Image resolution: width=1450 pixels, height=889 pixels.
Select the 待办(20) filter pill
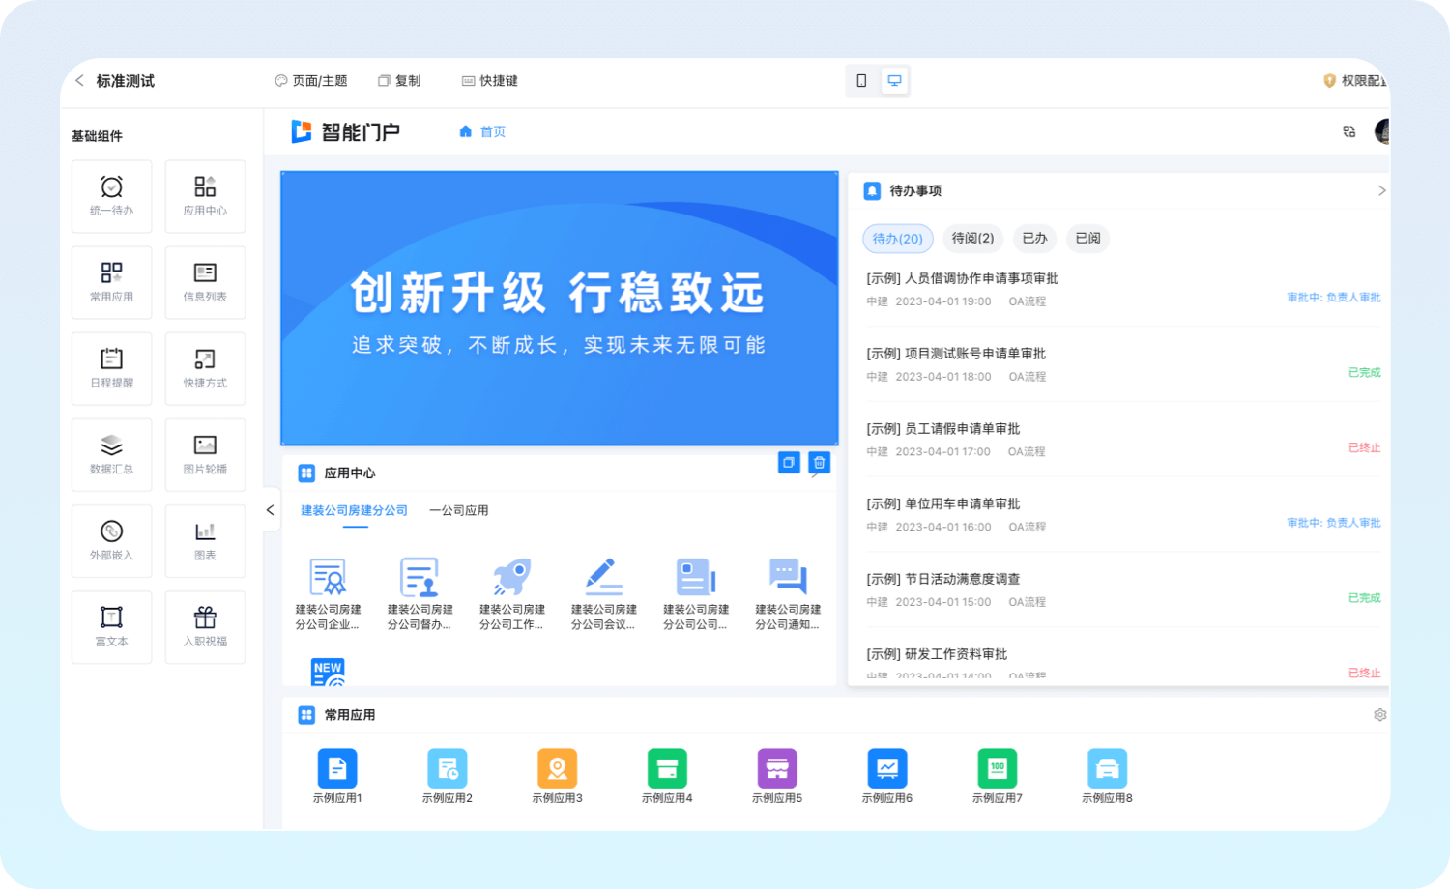[x=897, y=239]
